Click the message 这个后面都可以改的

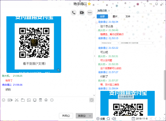tap(111, 68)
